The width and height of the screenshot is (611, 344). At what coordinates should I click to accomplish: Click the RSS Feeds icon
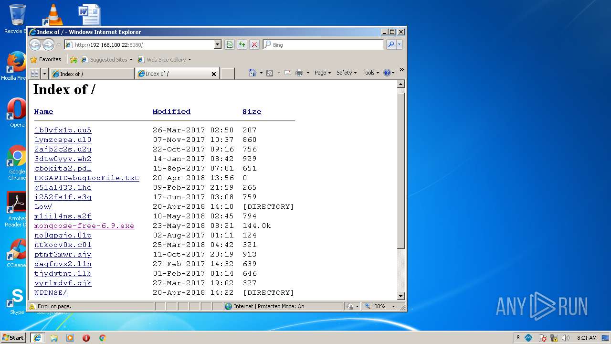point(270,73)
